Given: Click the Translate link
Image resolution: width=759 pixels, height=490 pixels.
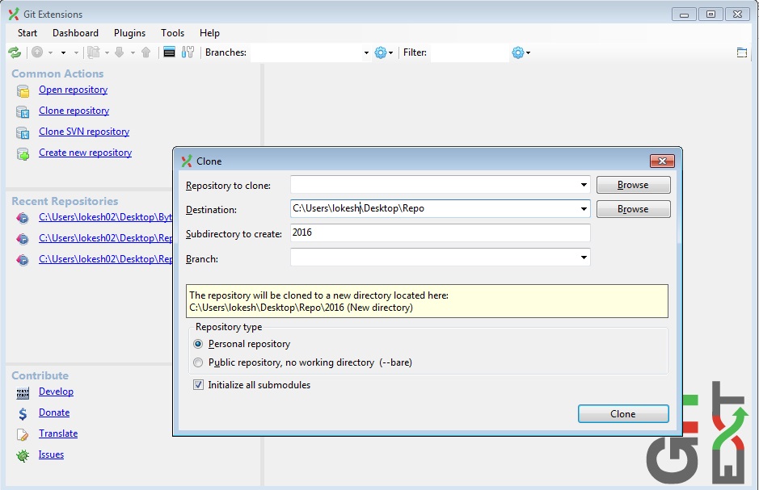Looking at the screenshot, I should 58,433.
